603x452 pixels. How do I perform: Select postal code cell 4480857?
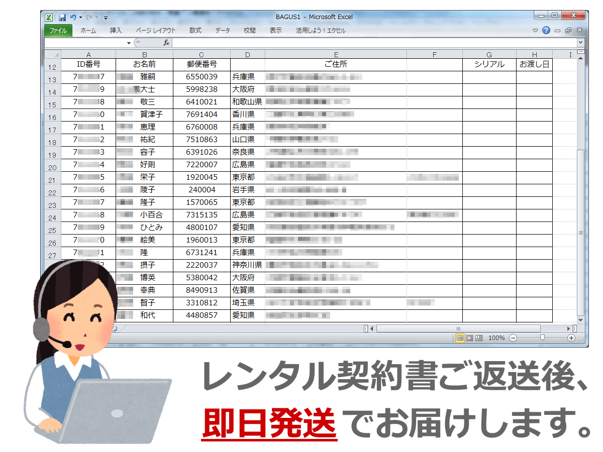pos(202,315)
